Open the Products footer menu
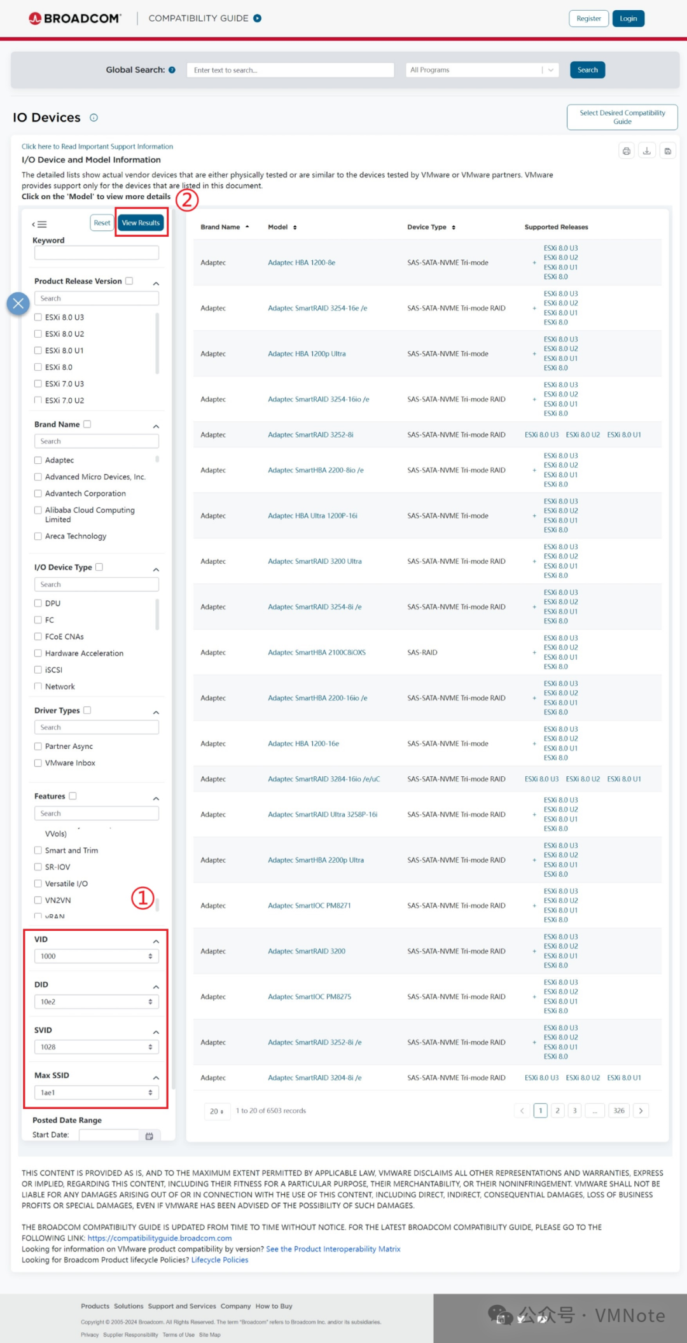This screenshot has height=1343, width=687. coord(95,1306)
